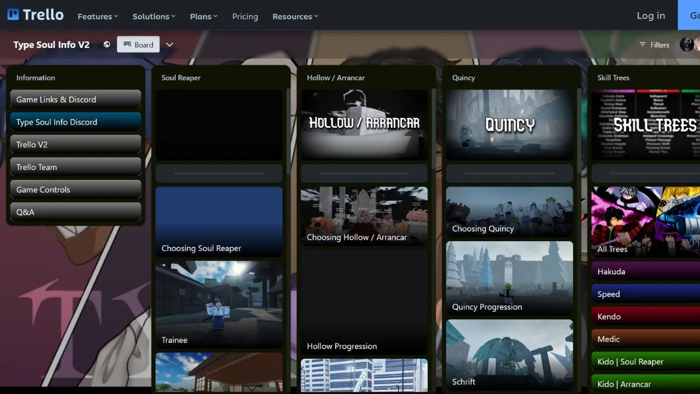Open the Solutions dropdown
700x394 pixels.
point(153,16)
